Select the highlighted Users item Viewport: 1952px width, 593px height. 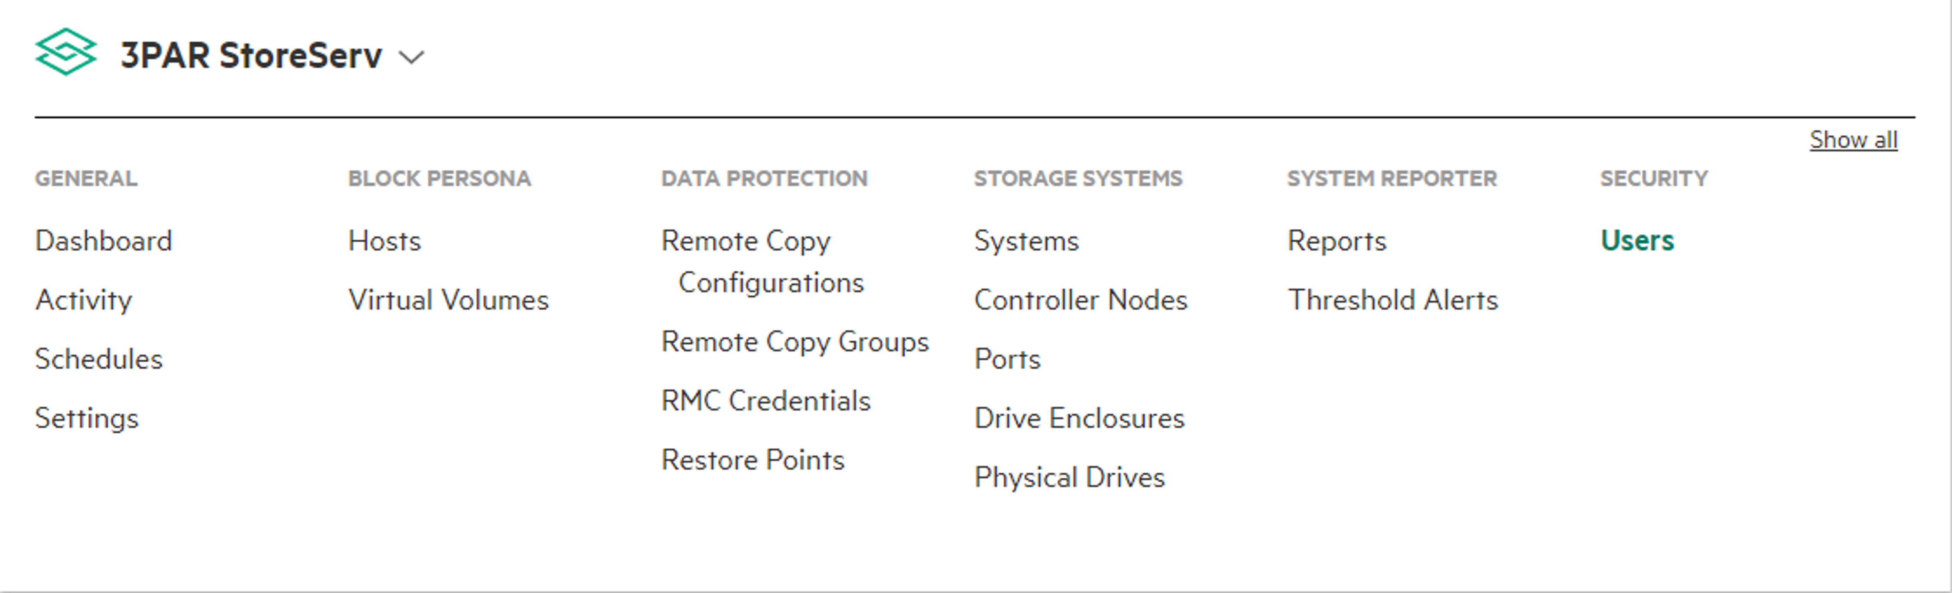(x=1637, y=241)
